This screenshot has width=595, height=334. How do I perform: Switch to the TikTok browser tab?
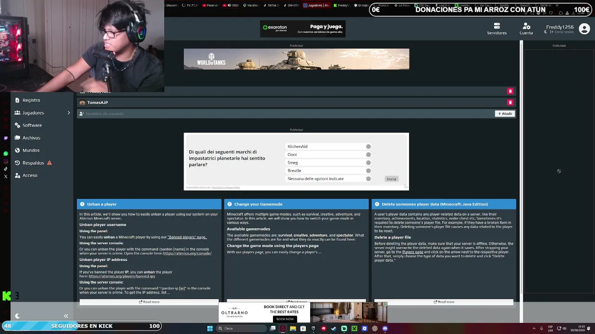[271, 6]
